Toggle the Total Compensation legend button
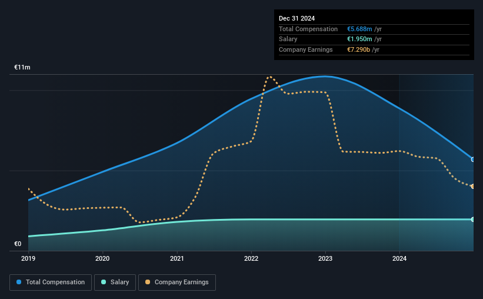Viewport: 483px width, 299px height. click(51, 283)
